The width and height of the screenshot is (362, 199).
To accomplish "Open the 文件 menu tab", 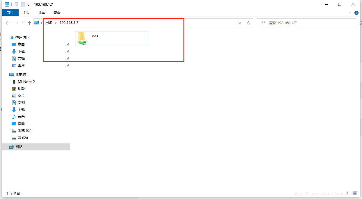I will pyautogui.click(x=10, y=13).
